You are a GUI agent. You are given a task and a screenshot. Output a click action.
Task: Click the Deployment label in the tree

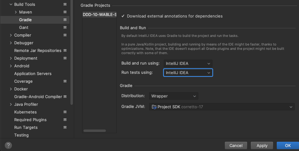(x=26, y=58)
